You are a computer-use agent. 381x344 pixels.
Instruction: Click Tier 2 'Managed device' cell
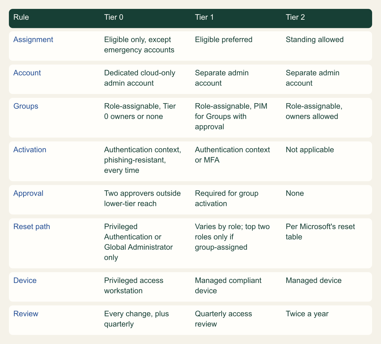(314, 280)
